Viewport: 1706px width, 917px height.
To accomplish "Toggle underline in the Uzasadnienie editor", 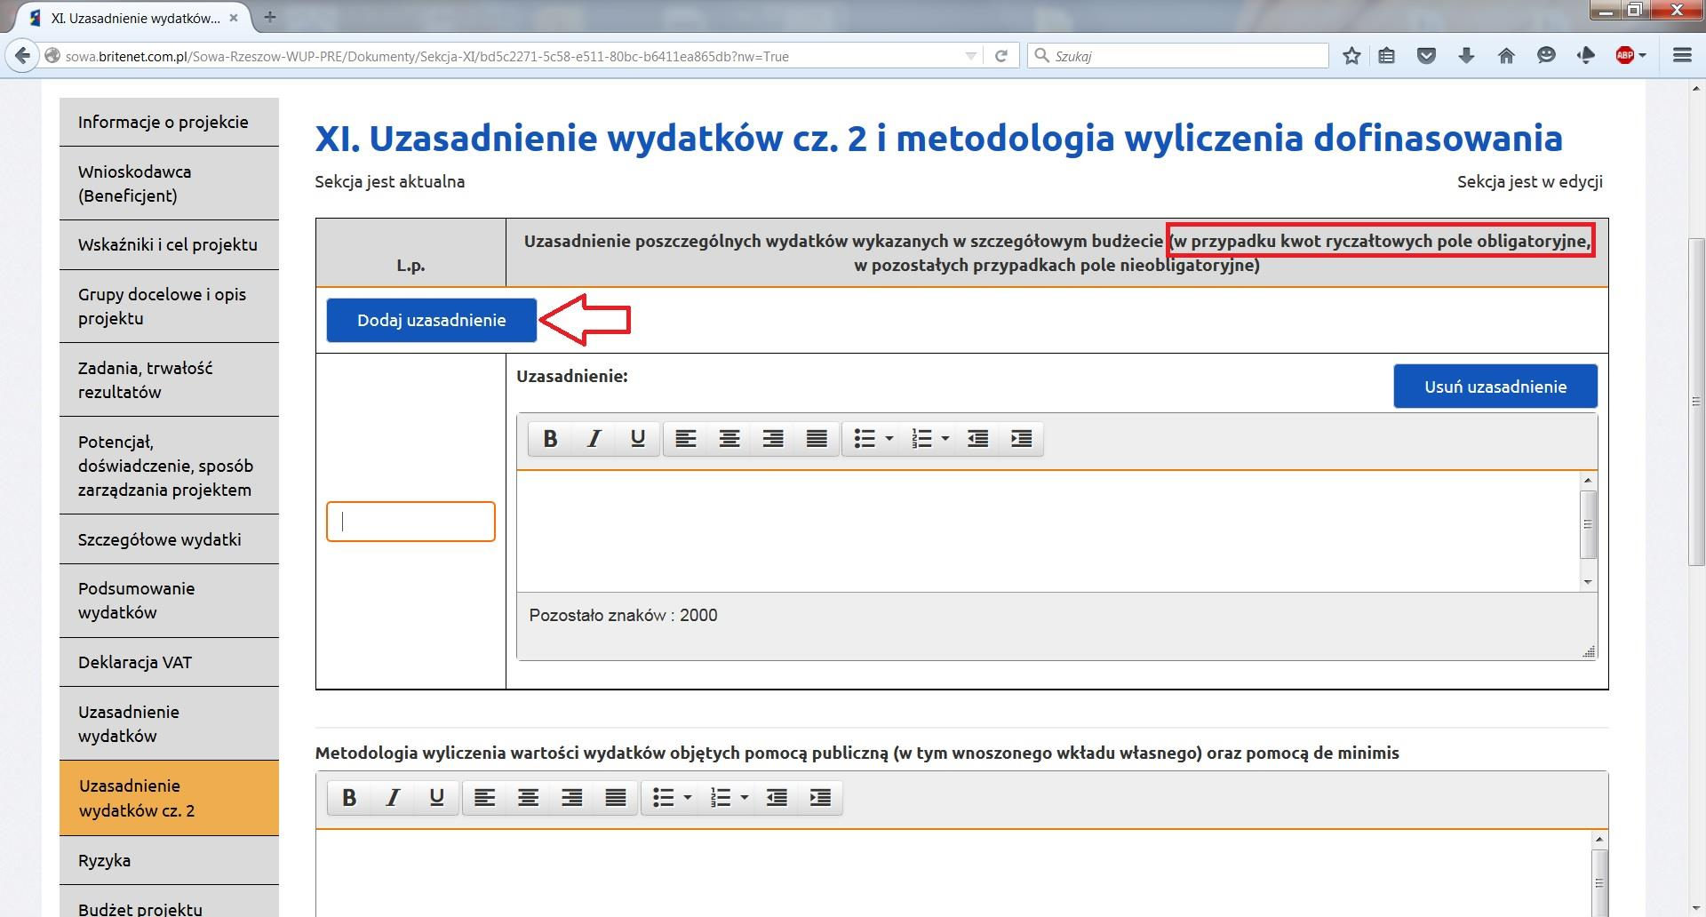I will (x=637, y=438).
